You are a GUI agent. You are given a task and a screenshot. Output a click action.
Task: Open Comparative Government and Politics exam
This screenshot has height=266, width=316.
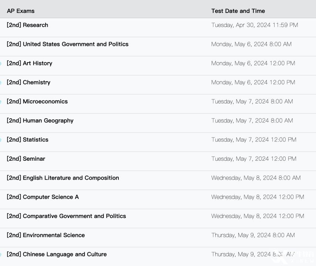pyautogui.click(x=66, y=216)
